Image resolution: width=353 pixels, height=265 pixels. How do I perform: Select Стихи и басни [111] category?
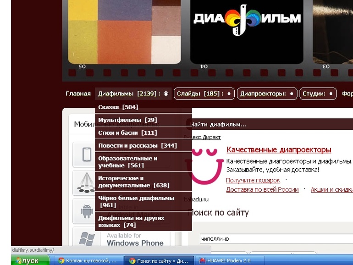click(143, 132)
